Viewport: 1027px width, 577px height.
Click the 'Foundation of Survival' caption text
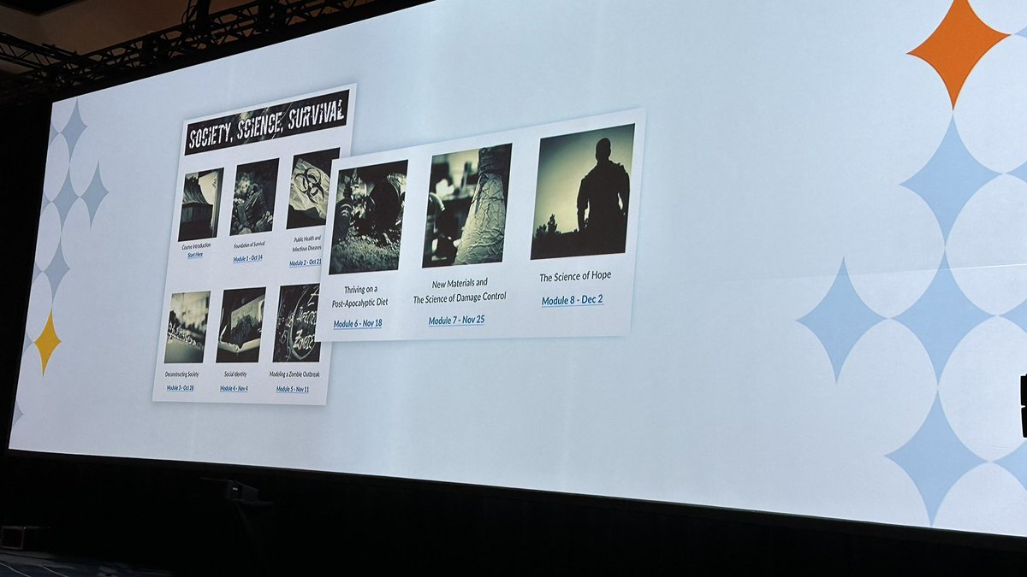247,244
